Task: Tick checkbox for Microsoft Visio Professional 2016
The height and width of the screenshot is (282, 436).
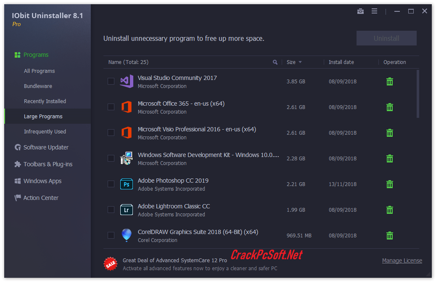Action: tap(111, 133)
